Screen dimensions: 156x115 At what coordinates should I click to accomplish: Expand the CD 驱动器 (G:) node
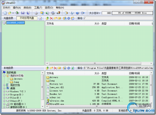point(4,104)
